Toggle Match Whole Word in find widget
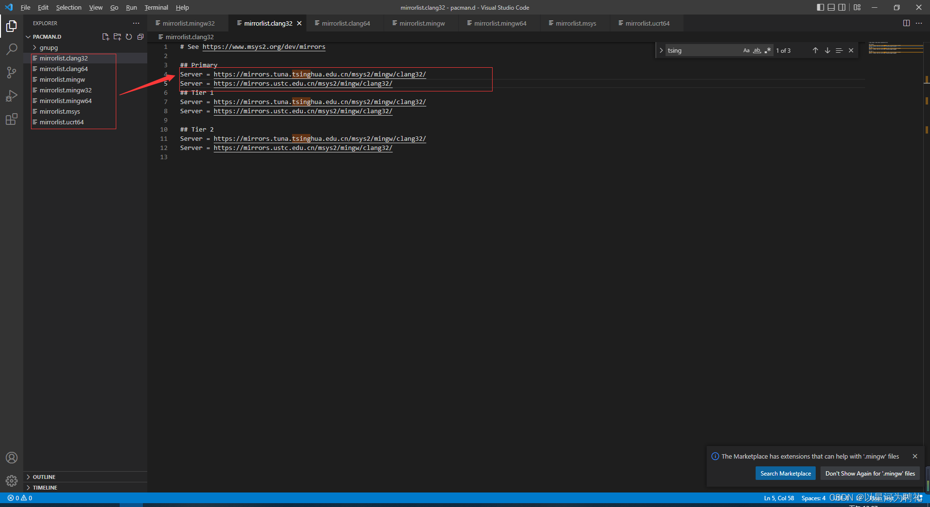Image resolution: width=930 pixels, height=507 pixels. 757,50
